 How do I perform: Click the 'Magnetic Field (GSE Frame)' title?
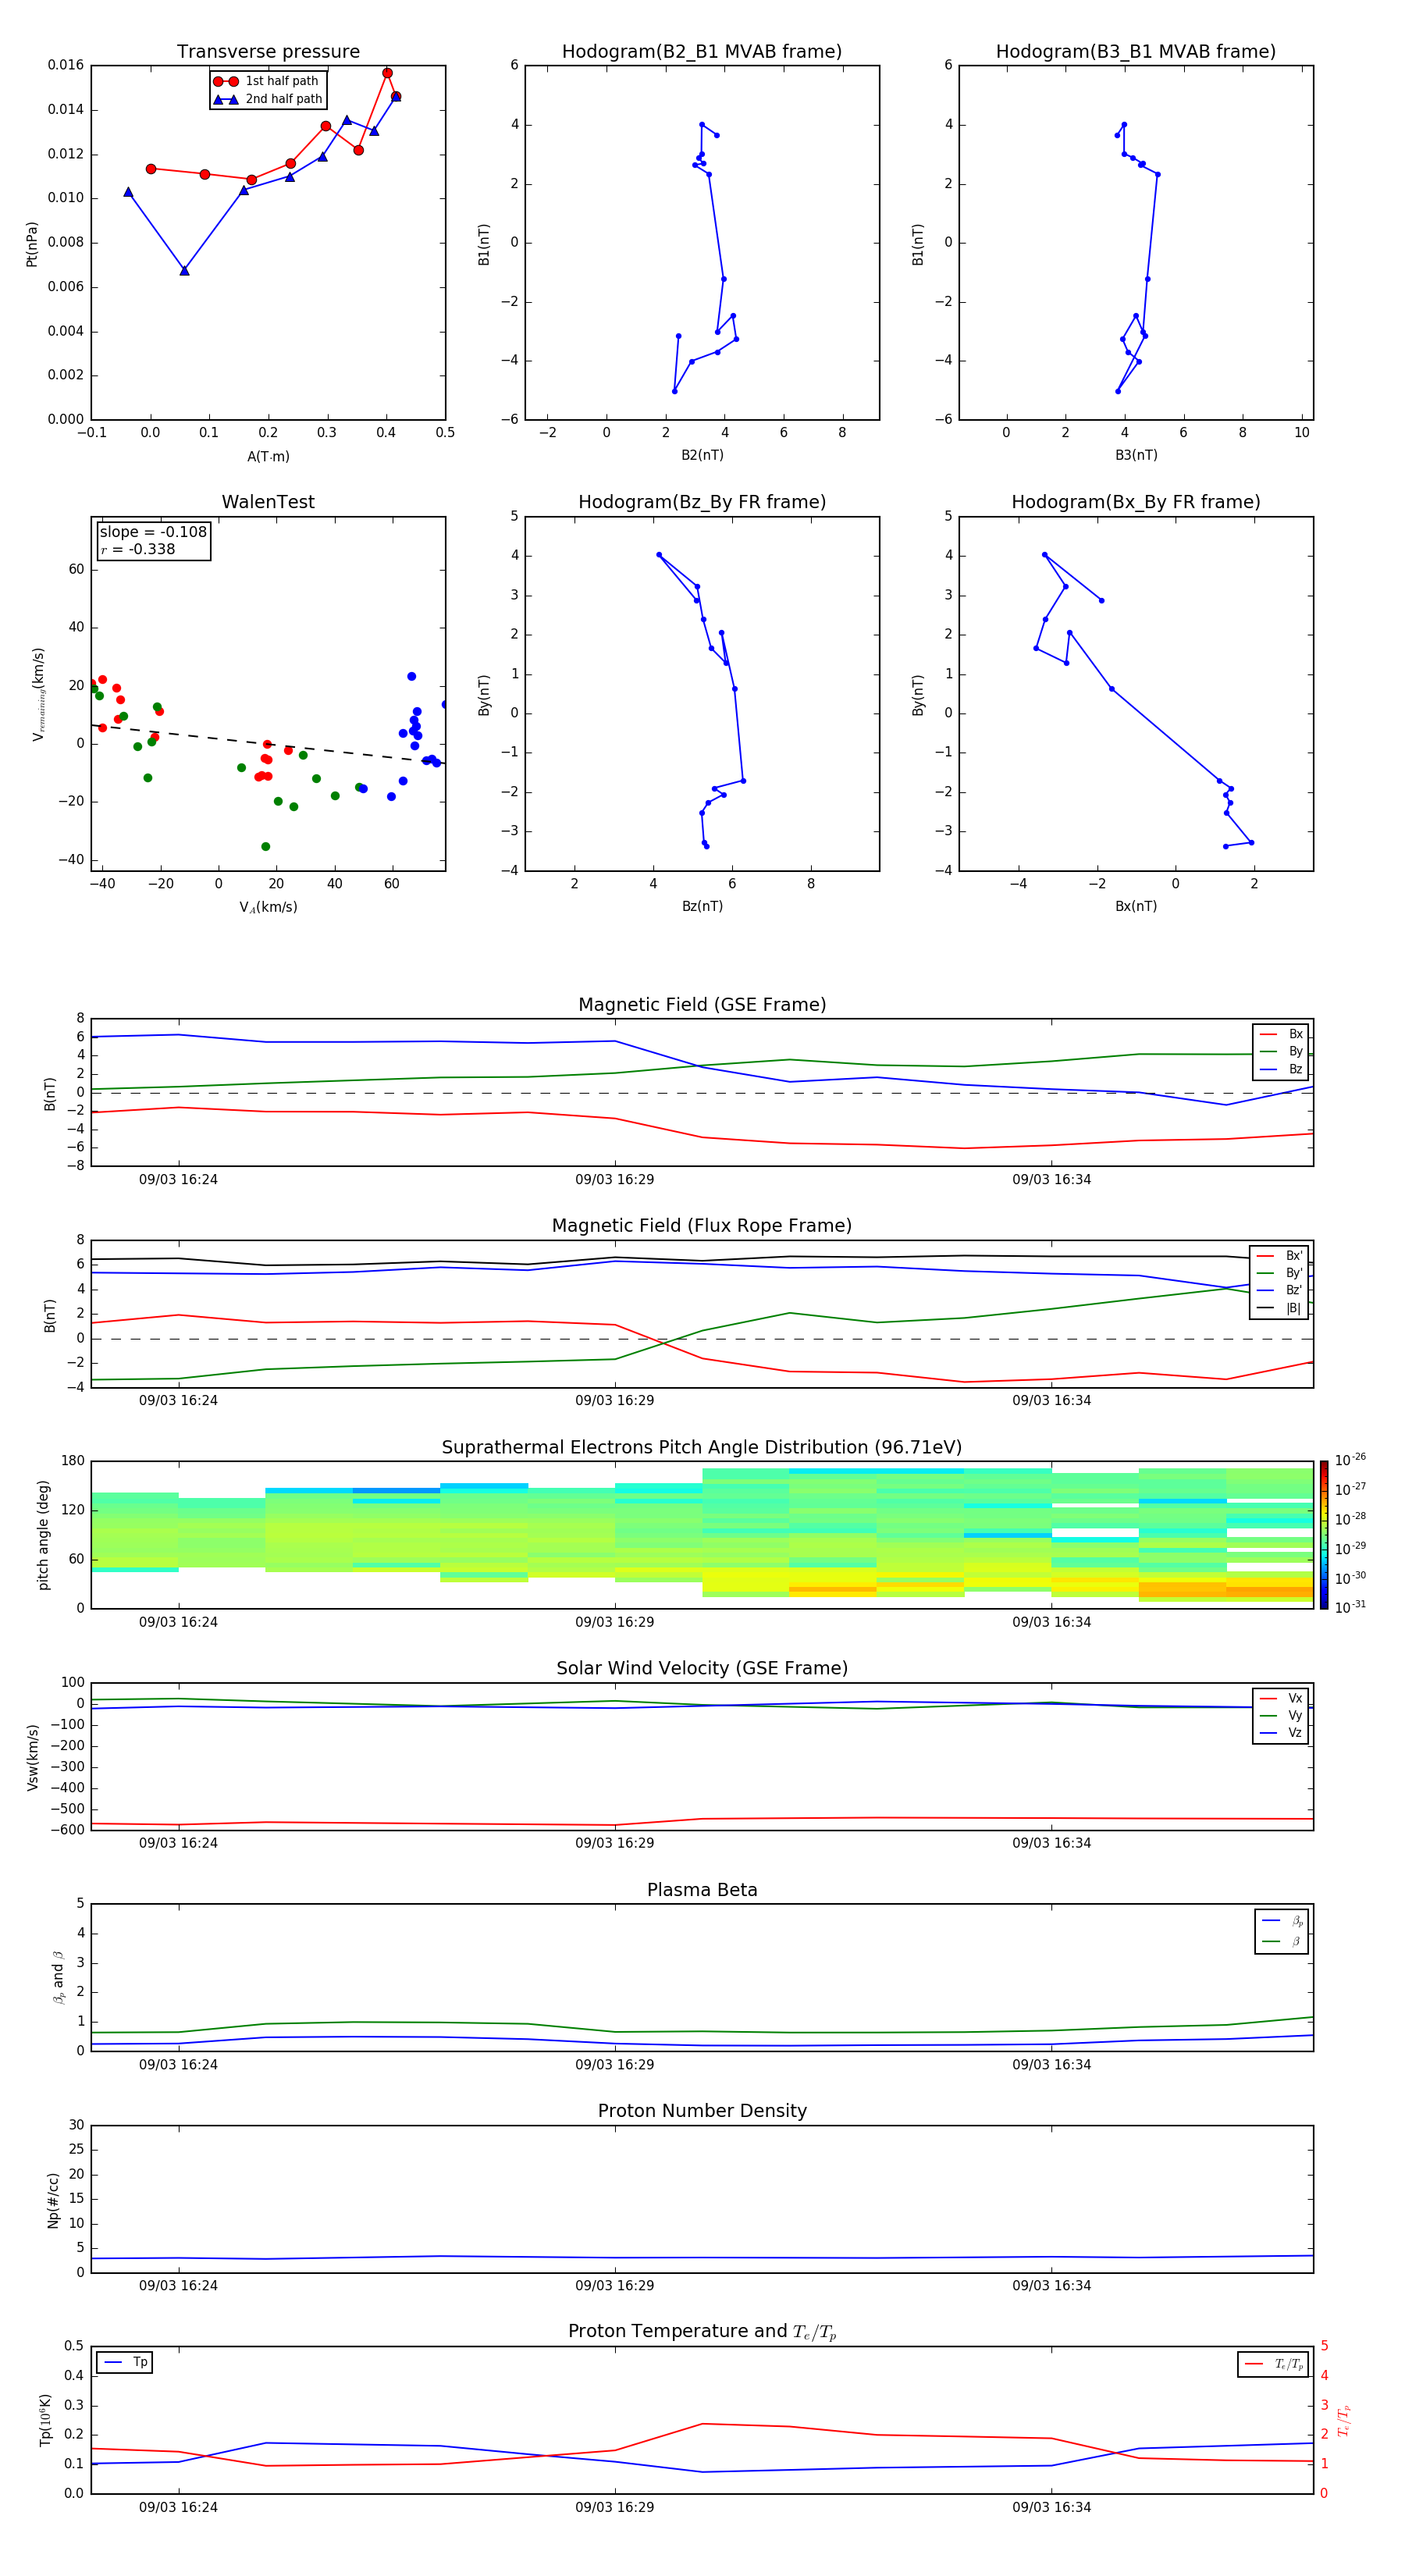702,1005
